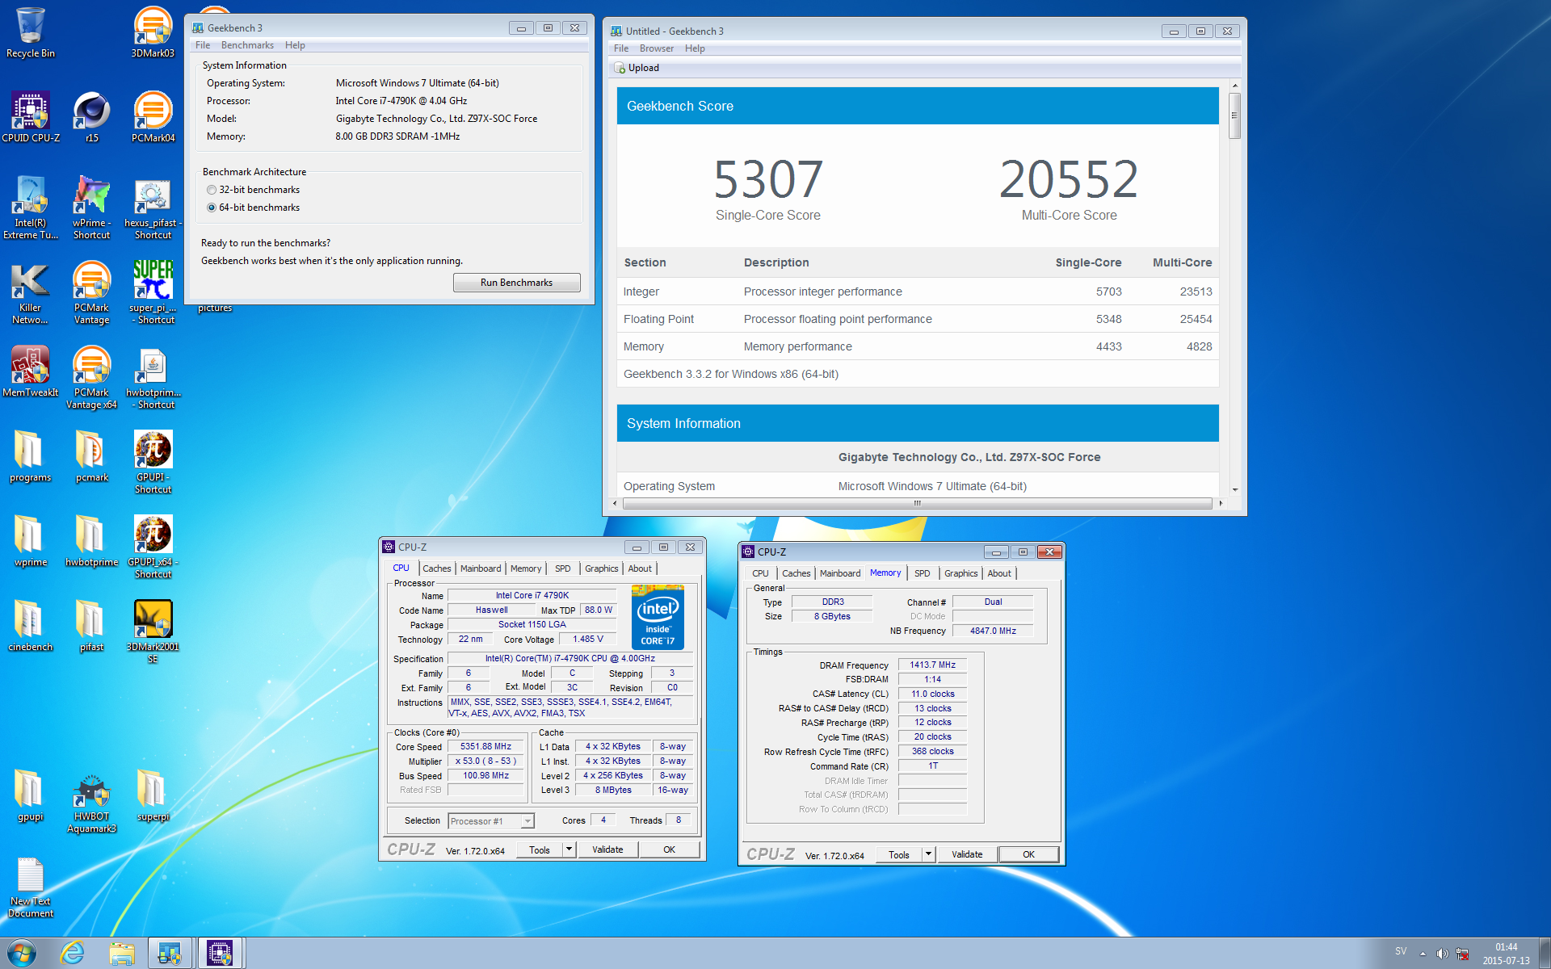The width and height of the screenshot is (1551, 969).
Task: Open the Recycle Bin desktop icon
Action: pos(31,32)
